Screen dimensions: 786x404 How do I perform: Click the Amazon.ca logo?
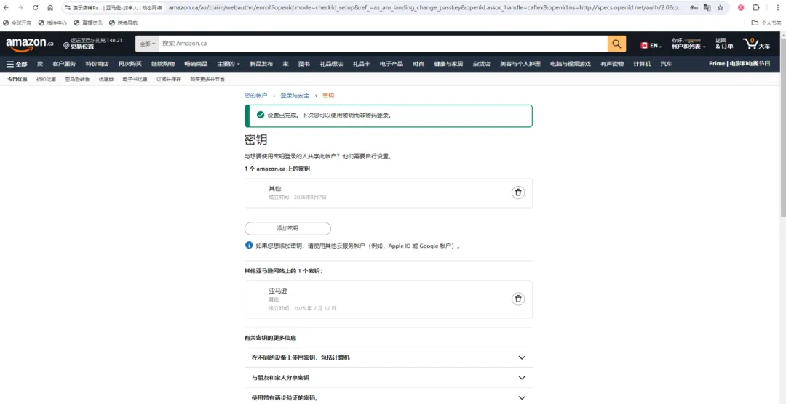(30, 44)
